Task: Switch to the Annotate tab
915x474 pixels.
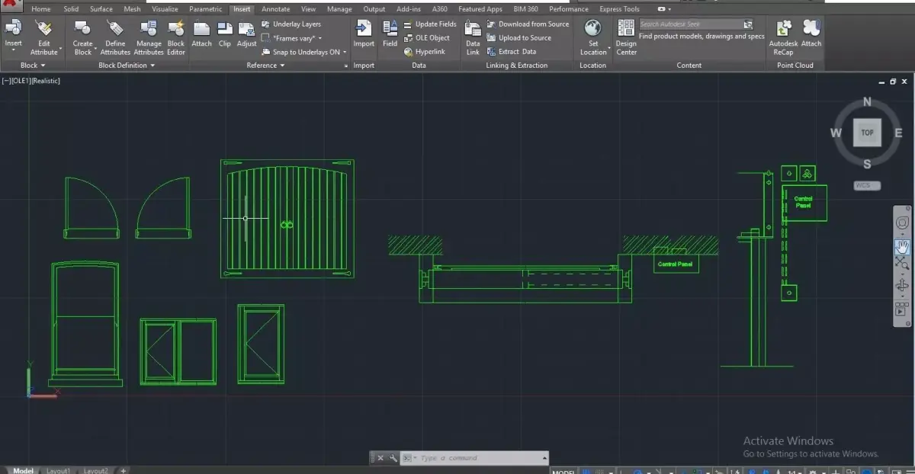Action: 275,9
